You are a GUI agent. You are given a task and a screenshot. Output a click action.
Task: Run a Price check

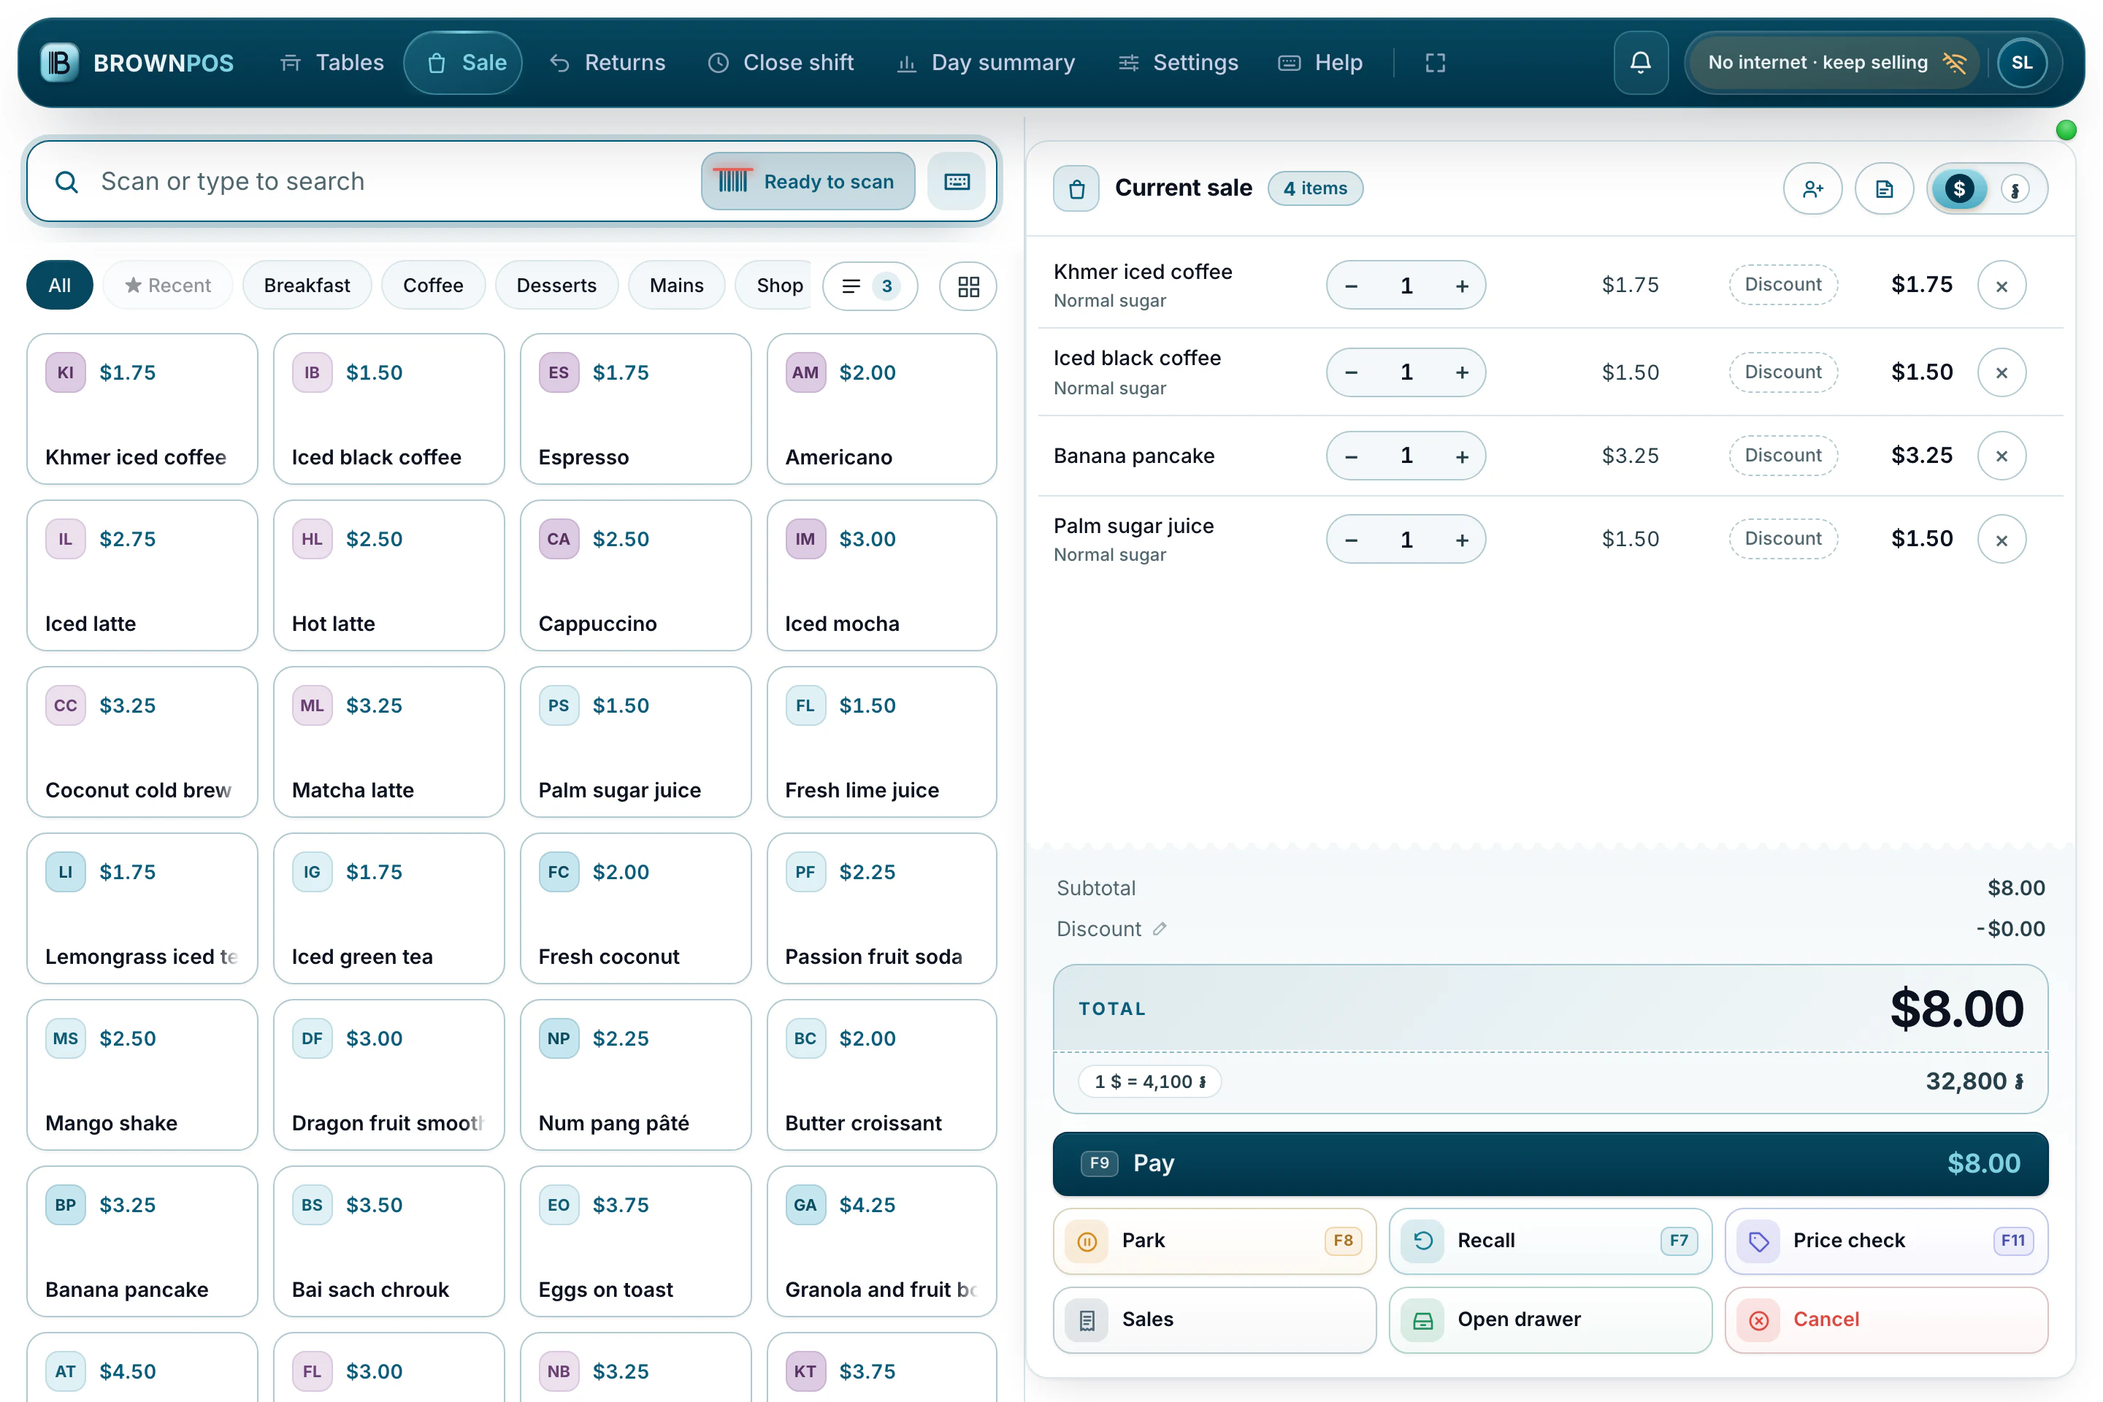pyautogui.click(x=1887, y=1241)
